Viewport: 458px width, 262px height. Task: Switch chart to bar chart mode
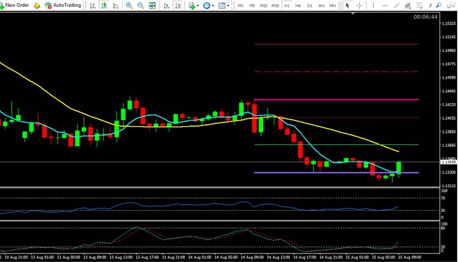(x=93, y=5)
